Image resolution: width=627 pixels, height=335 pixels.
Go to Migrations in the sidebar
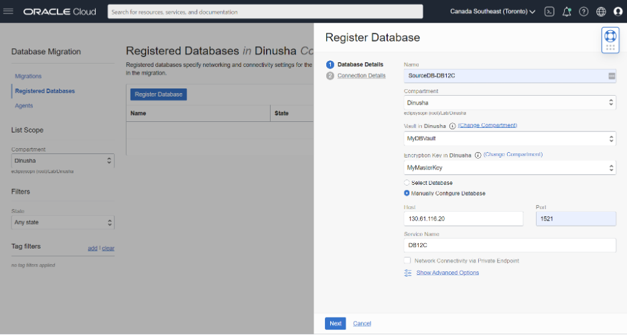[28, 76]
